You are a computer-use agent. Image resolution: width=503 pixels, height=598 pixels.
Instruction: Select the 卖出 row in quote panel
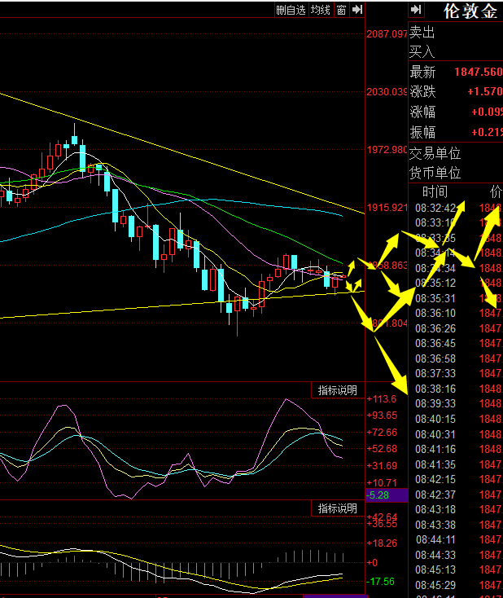point(456,32)
